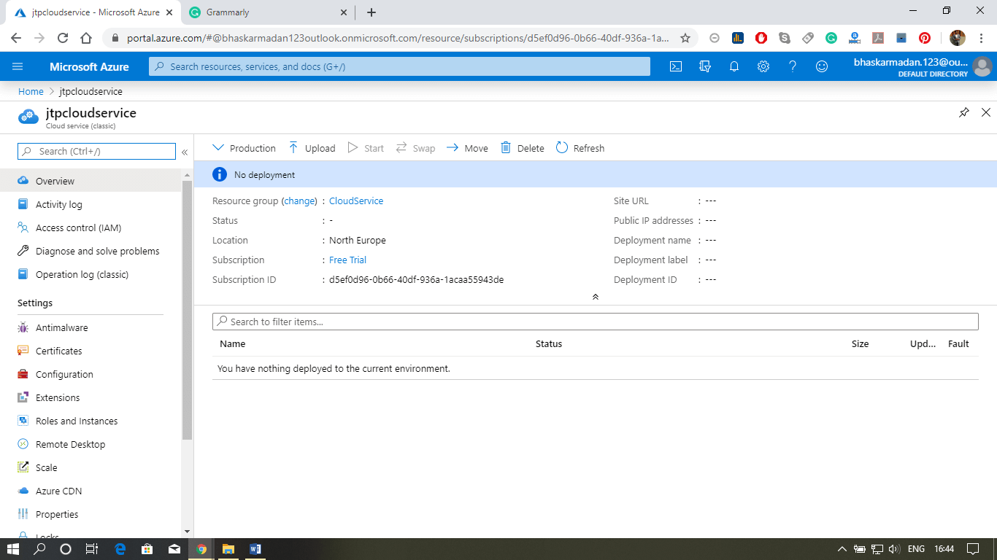Screen dimensions: 997x560
Task: Click the Grammarly extension icon in toolbar
Action: pos(831,38)
